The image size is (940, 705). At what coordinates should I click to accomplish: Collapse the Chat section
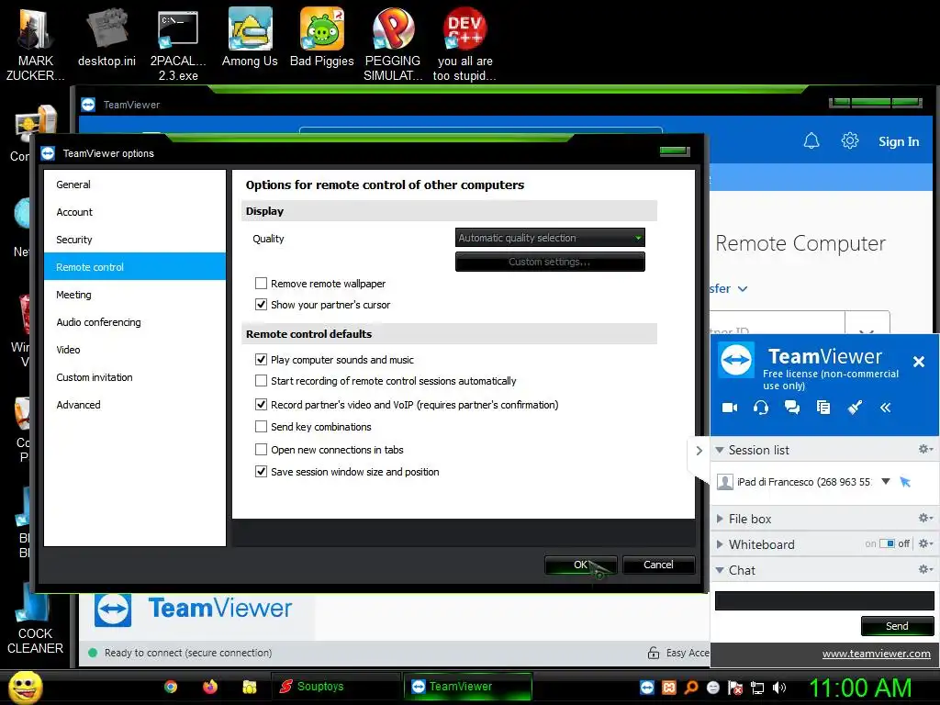[720, 570]
